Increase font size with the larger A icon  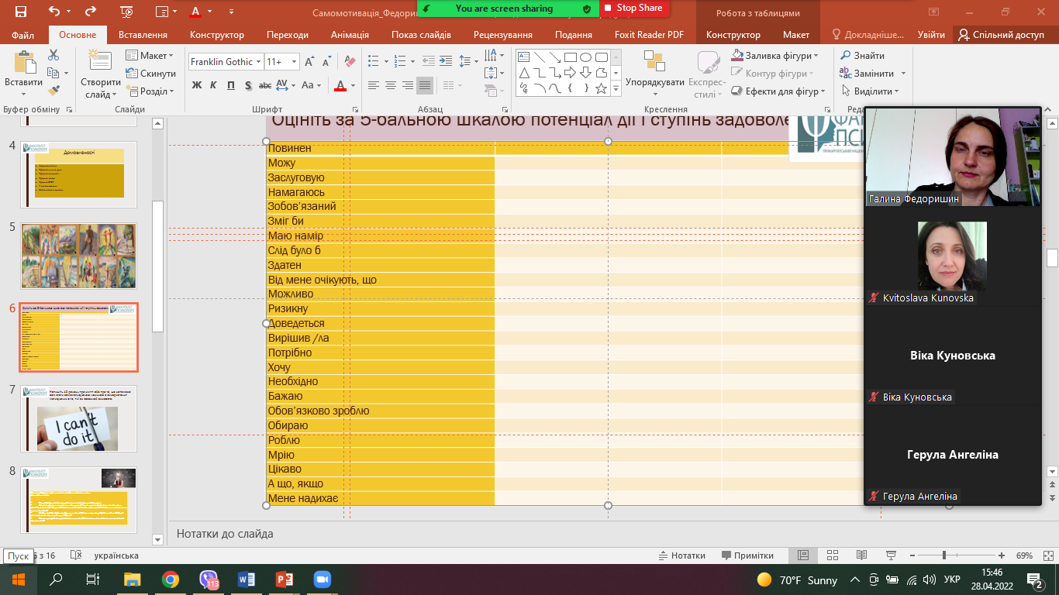[309, 62]
